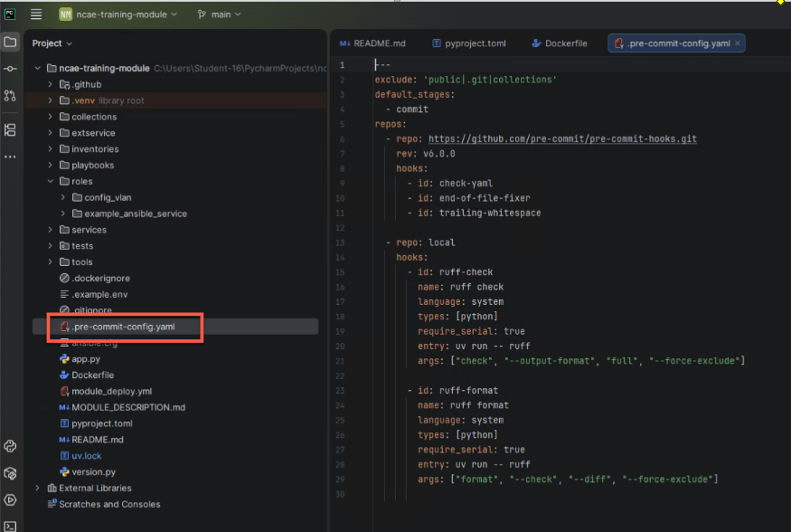This screenshot has height=532, width=791.
Task: Click the External Libraries icon
Action: [52, 488]
